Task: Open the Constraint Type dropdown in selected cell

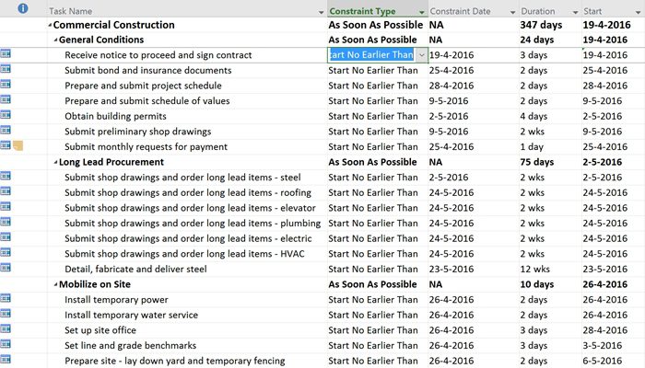Action: 422,55
